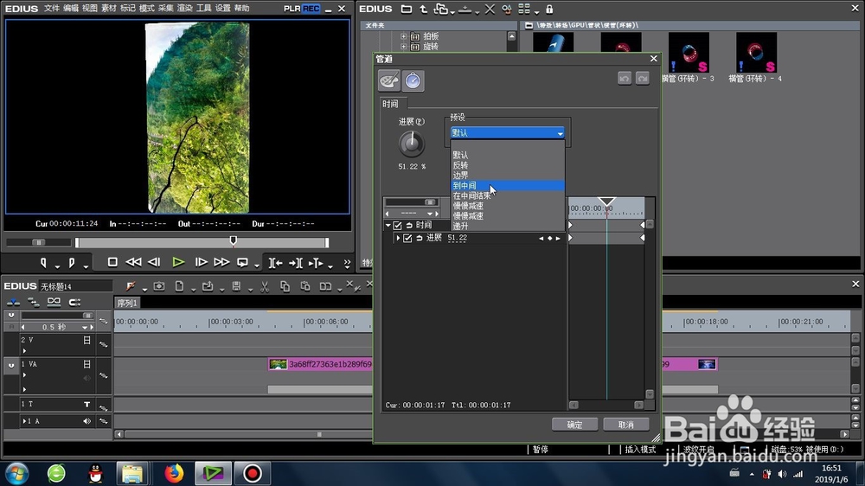Click the copy icon in timeline toolbar
The width and height of the screenshot is (865, 486).
tap(285, 286)
